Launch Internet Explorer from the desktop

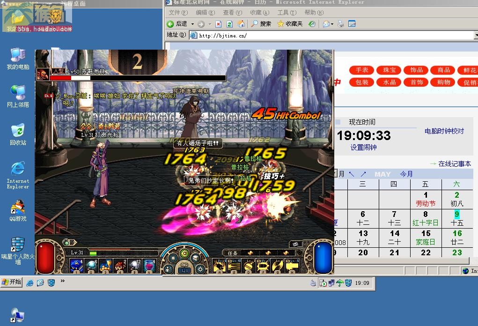point(18,175)
